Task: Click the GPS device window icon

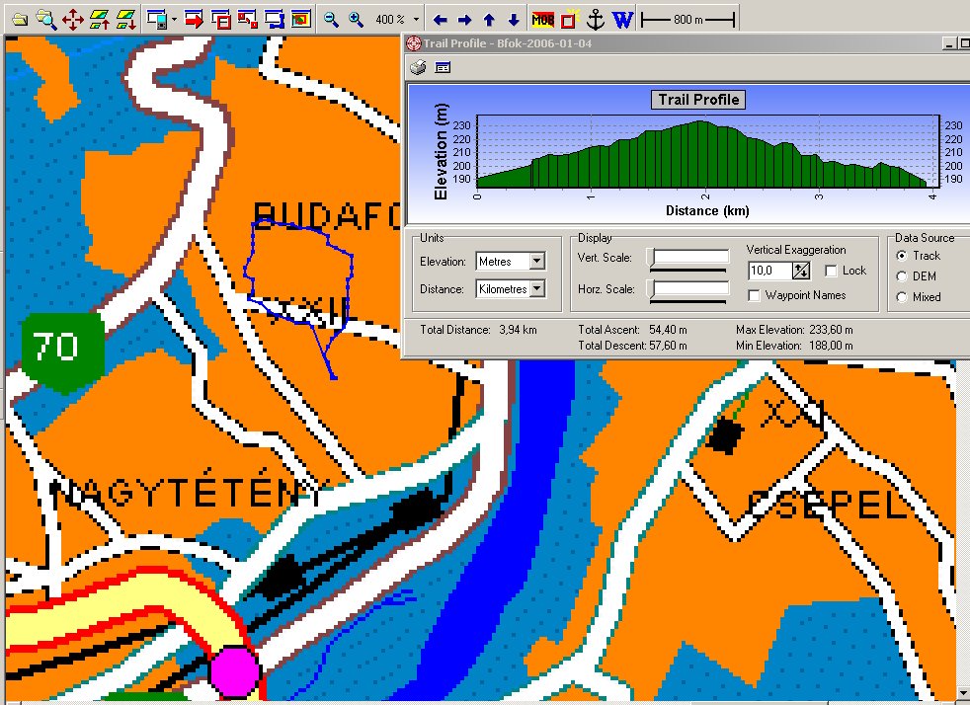Action: coord(157,19)
